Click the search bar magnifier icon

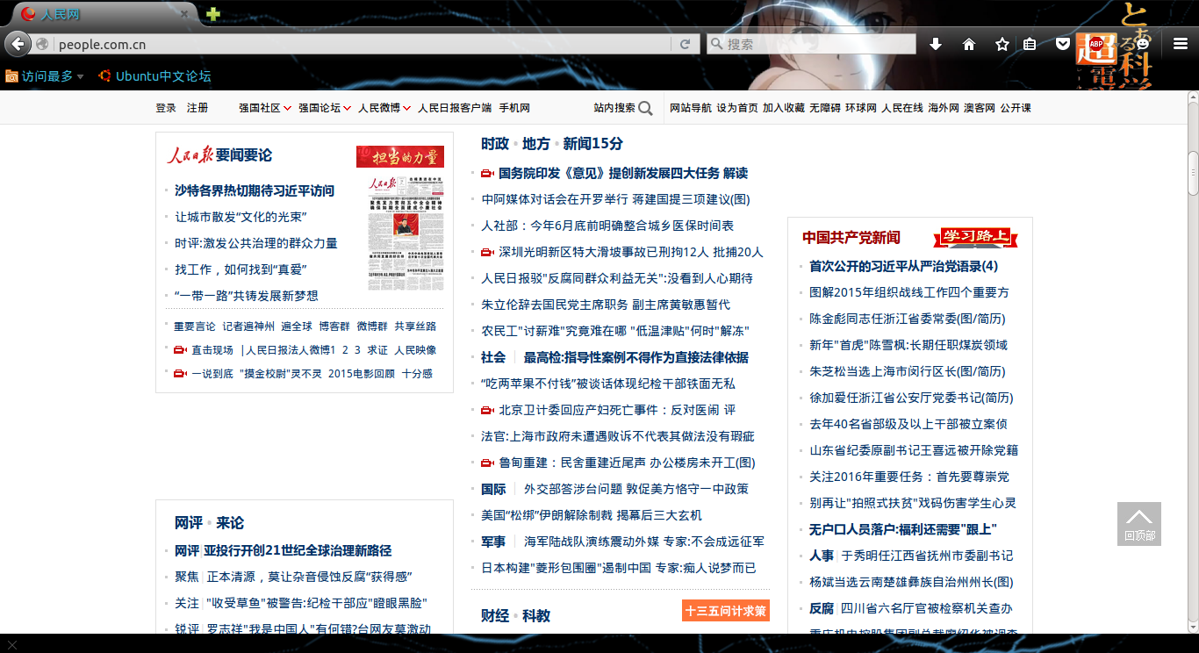(x=716, y=44)
